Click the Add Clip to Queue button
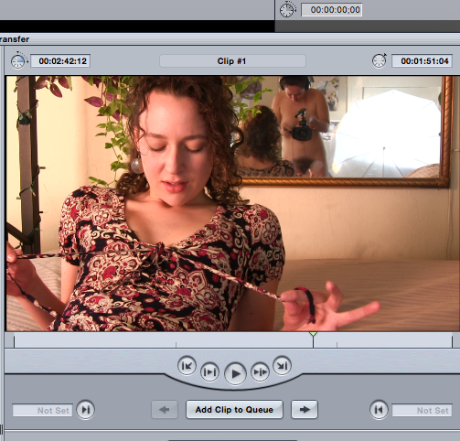This screenshot has width=460, height=441. [234, 410]
